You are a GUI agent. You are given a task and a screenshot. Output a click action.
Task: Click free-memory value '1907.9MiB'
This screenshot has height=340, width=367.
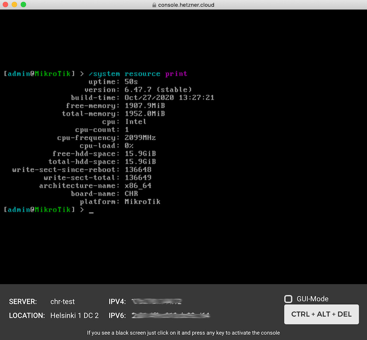[145, 105]
